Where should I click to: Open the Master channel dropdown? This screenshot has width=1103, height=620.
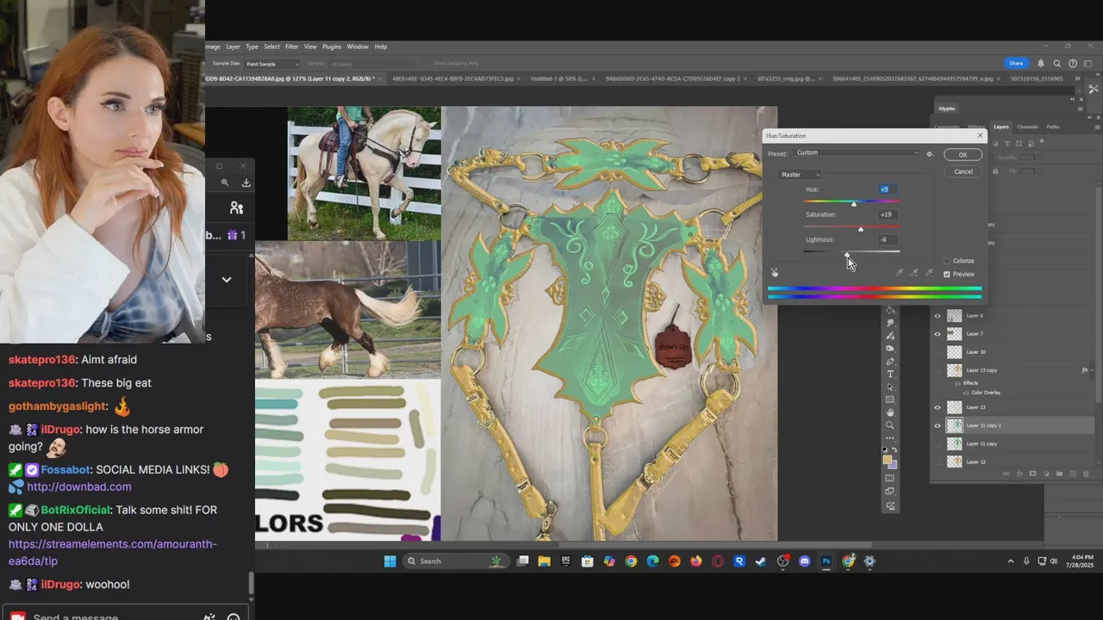800,175
